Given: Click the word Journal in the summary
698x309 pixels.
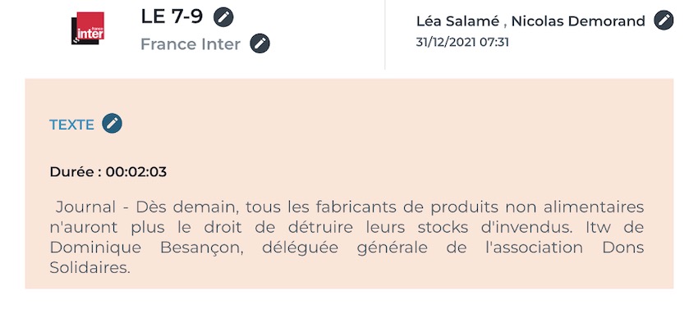Looking at the screenshot, I should pos(85,207).
